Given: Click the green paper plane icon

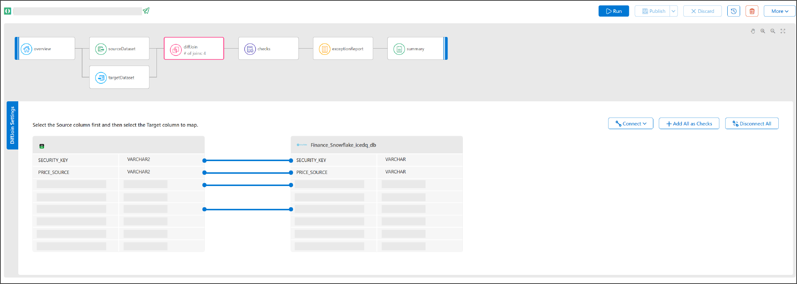Looking at the screenshot, I should 146,11.
